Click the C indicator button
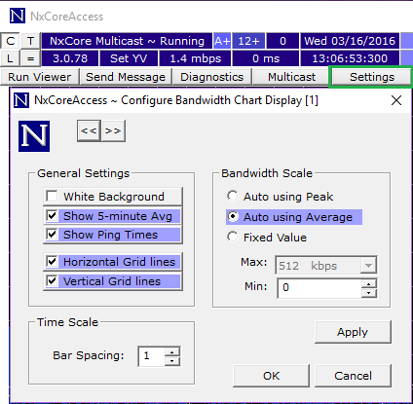This screenshot has width=413, height=404. (x=10, y=41)
